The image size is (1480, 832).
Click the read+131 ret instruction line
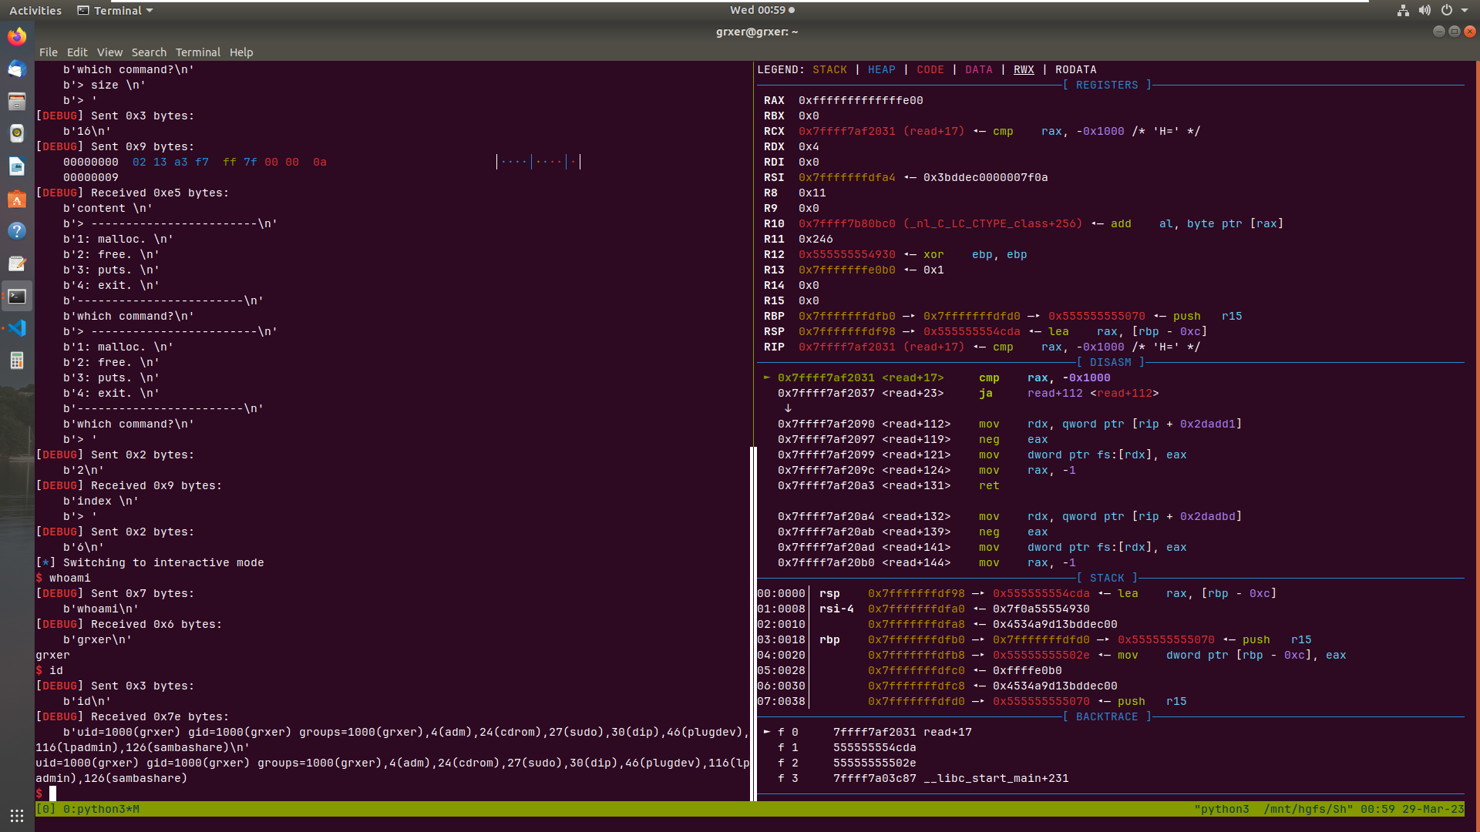point(889,485)
